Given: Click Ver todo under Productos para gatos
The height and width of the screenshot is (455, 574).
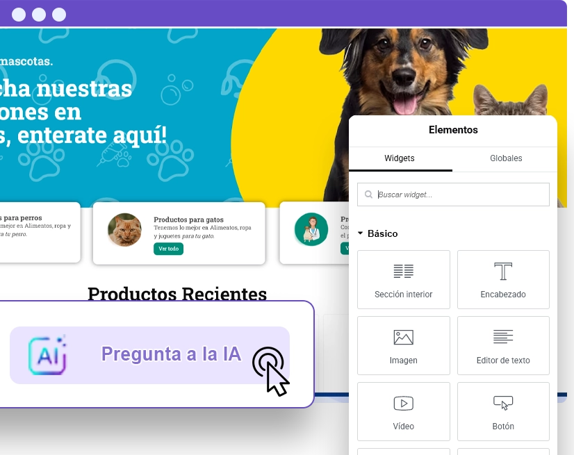Looking at the screenshot, I should click(x=168, y=249).
